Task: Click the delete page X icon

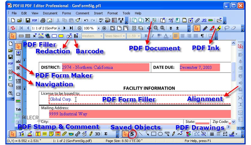Action: (147, 20)
